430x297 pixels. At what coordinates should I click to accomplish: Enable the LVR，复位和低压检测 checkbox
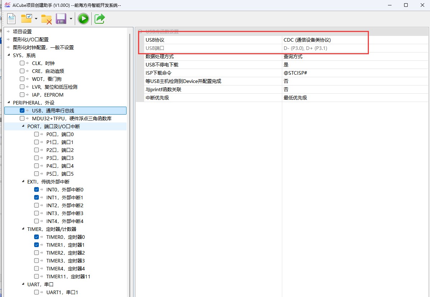[22, 87]
